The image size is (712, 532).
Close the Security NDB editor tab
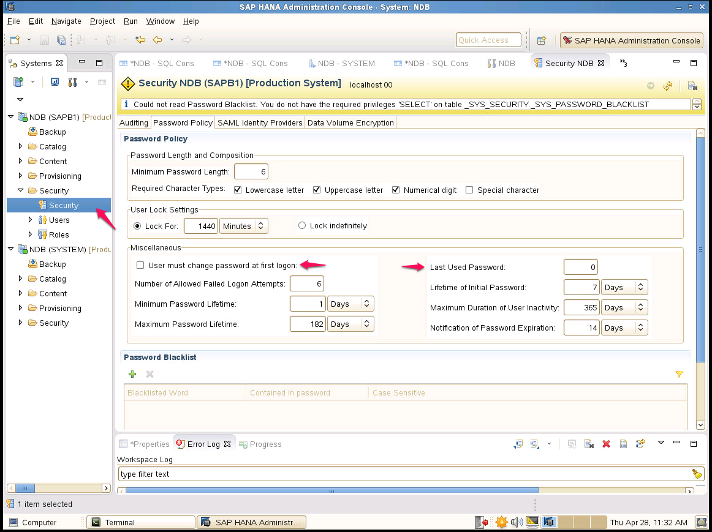pyautogui.click(x=601, y=63)
